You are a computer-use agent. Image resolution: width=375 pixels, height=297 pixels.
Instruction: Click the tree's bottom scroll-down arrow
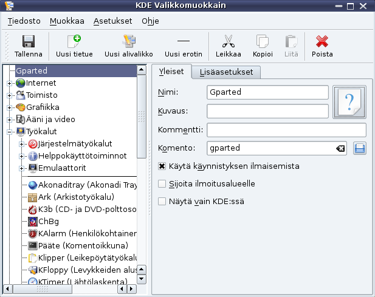point(142,279)
